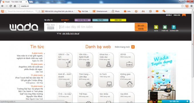Add a new page with the orange plus
Screen dimensions: 194x103
pos(133,47)
